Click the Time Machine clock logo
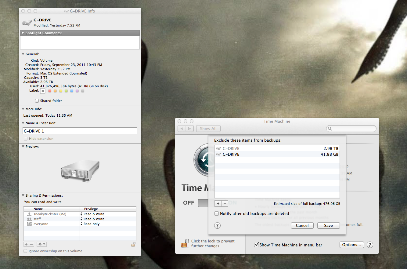The width and height of the screenshot is (407, 269). pyautogui.click(x=201, y=160)
